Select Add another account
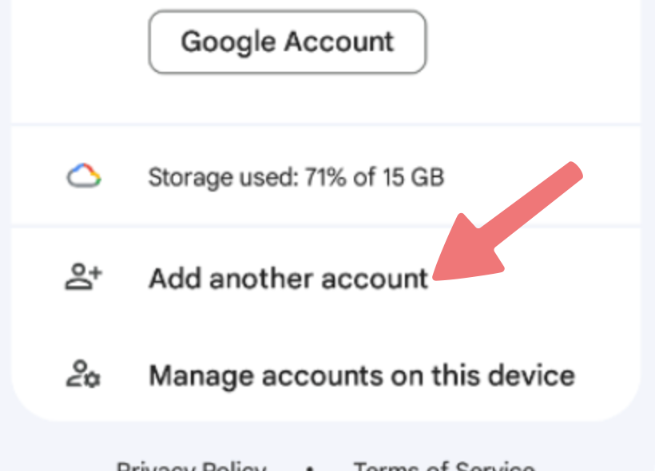This screenshot has width=655, height=471. [x=326, y=277]
